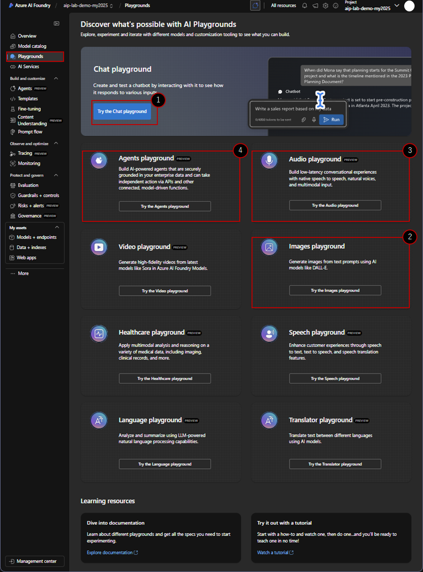This screenshot has width=423, height=572.
Task: Click All resources in the header
Action: [x=284, y=6]
